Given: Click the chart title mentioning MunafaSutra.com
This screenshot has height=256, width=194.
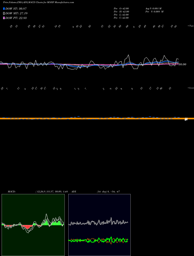Looking at the screenshot, I should (38, 3).
